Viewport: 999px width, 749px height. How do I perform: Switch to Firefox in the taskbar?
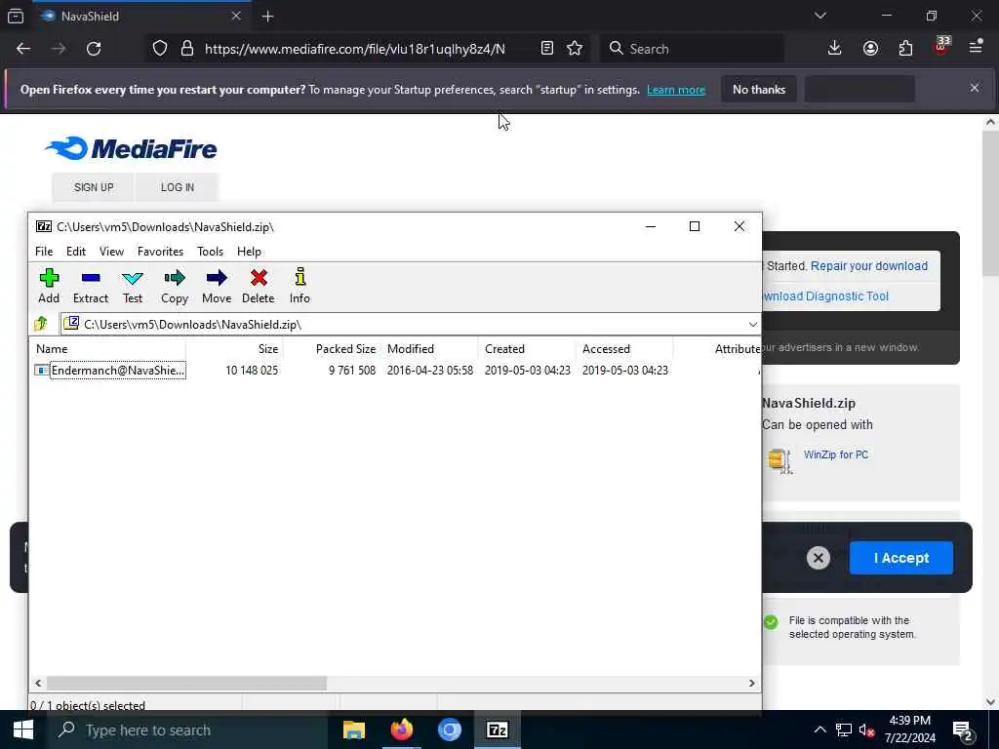pyautogui.click(x=402, y=729)
